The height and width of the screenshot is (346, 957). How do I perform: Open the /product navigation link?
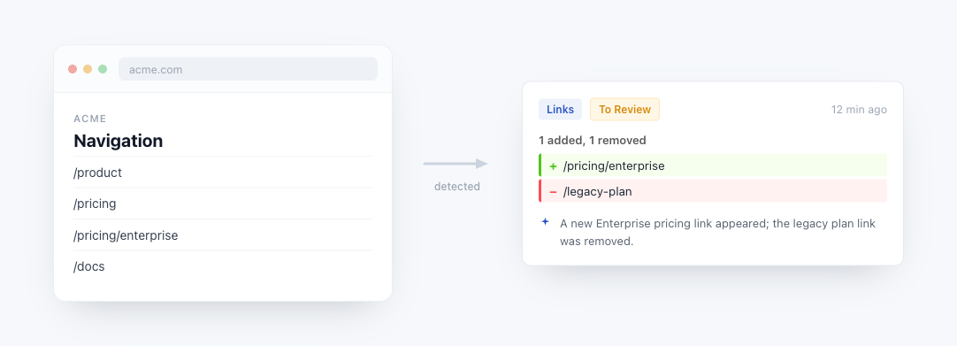click(97, 173)
